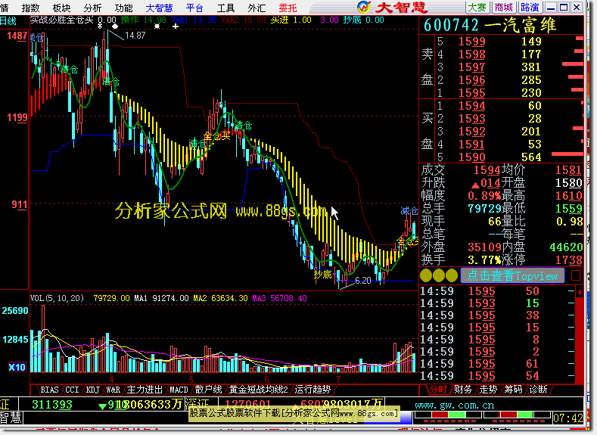Click the 大智慧 logo icon
Viewport: 597px width, 435px height.
pyautogui.click(x=364, y=7)
